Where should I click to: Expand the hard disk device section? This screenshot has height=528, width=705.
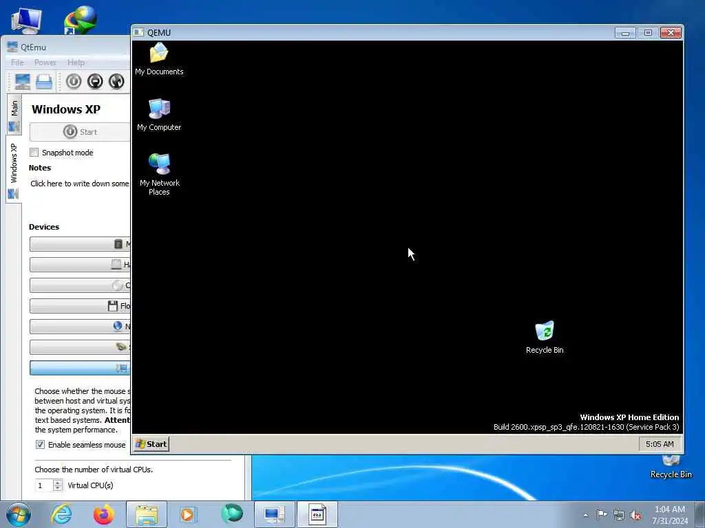pyautogui.click(x=80, y=265)
